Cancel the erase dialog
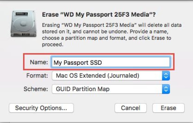The image size is (193, 123). click(x=131, y=108)
